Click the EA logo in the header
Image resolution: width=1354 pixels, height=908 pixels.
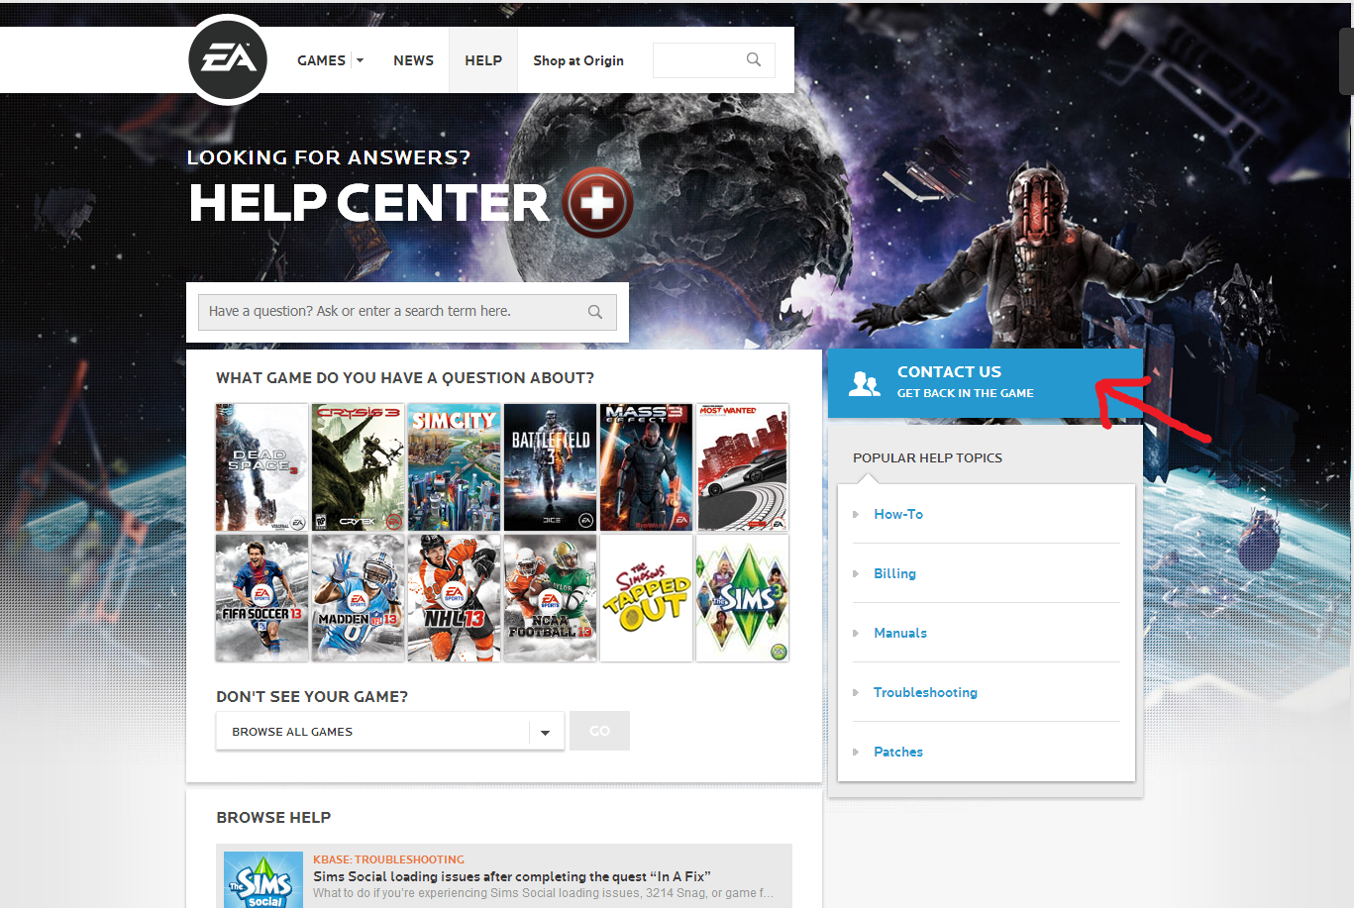click(228, 59)
